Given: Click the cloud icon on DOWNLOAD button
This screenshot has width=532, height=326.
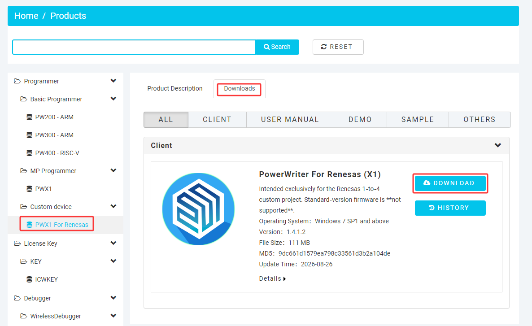Looking at the screenshot, I should (x=427, y=183).
